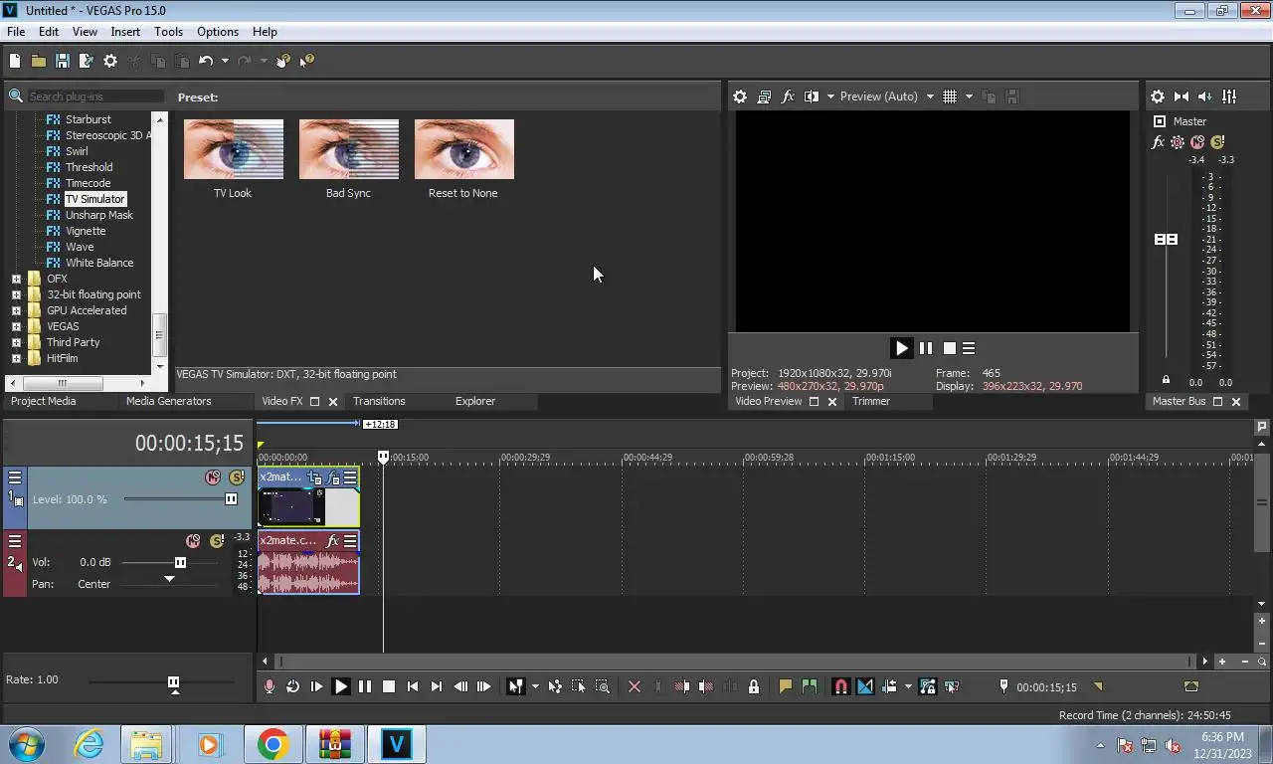This screenshot has height=764, width=1273.
Task: Open track 1 hamburger menu
Action: [x=15, y=477]
